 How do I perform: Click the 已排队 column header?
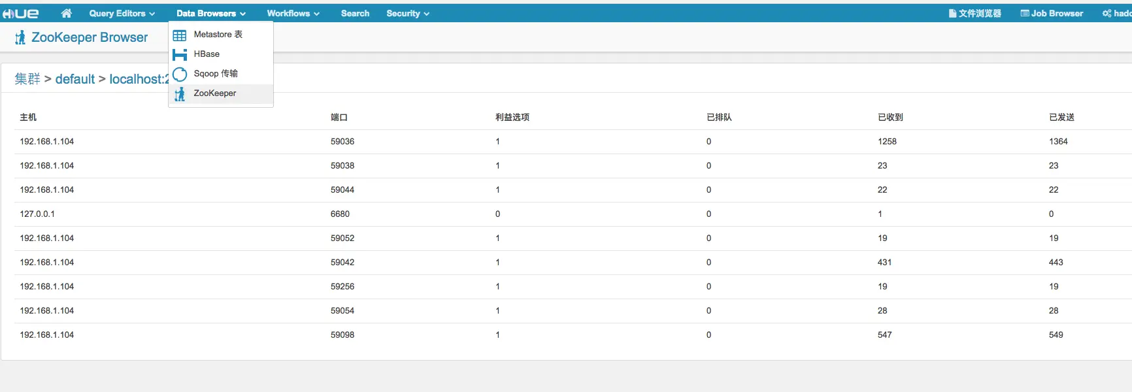tap(719, 118)
